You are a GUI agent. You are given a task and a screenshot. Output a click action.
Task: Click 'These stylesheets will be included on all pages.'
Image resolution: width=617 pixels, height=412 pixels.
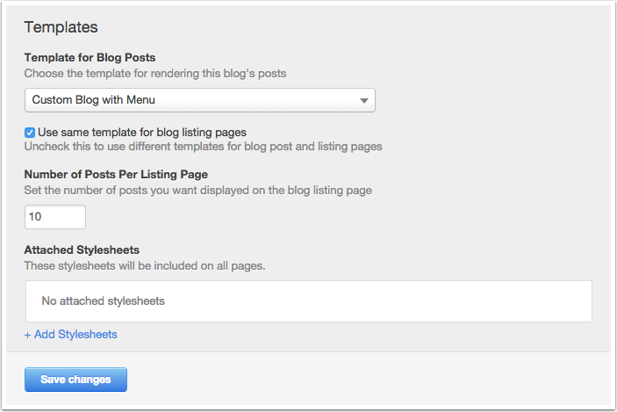145,266
